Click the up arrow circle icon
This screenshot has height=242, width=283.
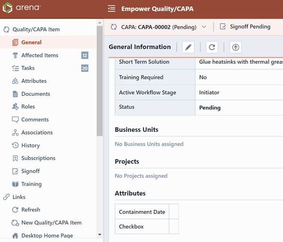(x=235, y=47)
